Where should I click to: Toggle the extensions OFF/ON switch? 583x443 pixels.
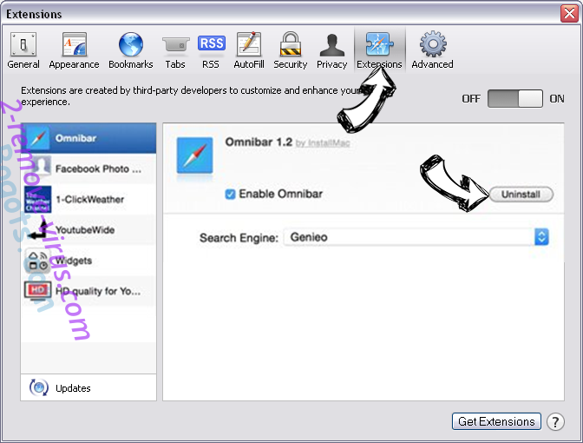515,99
